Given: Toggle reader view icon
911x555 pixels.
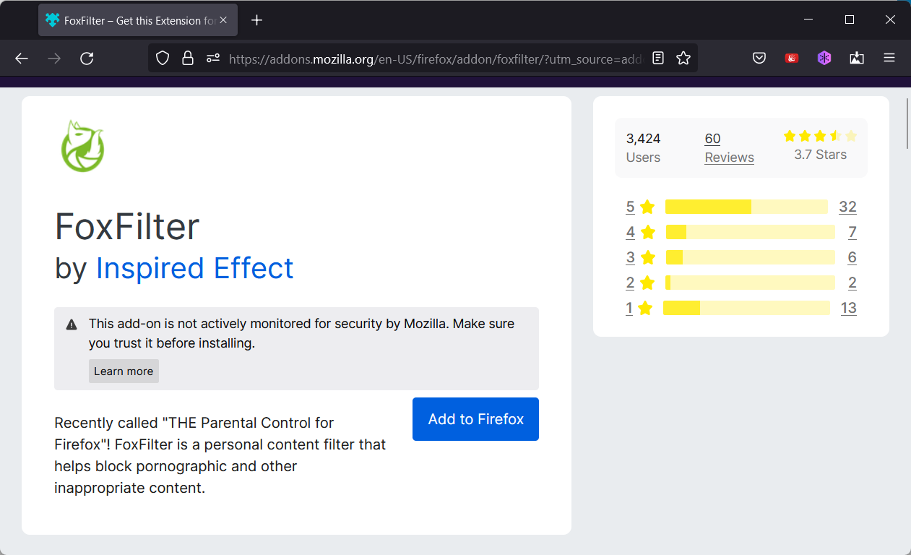Looking at the screenshot, I should [x=658, y=59].
